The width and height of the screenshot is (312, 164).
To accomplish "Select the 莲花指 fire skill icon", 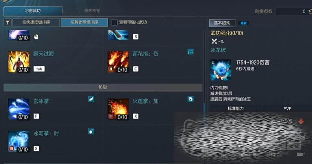I will click(118, 62).
